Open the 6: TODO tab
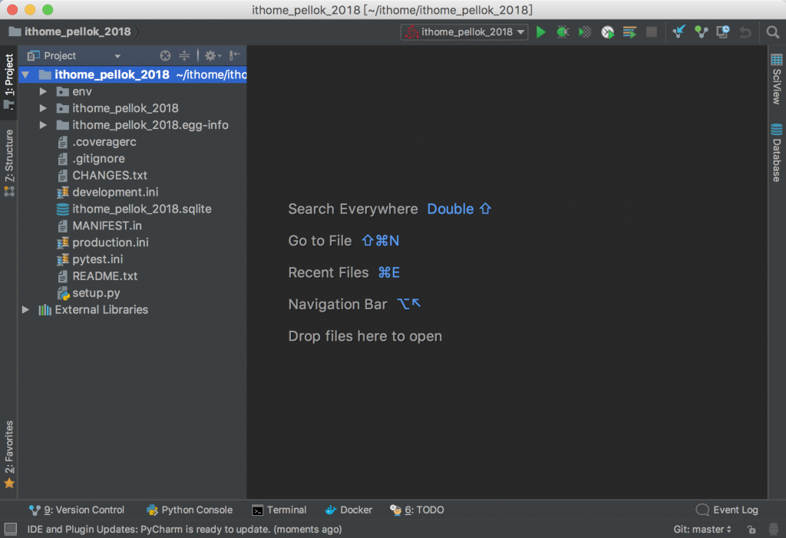 [417, 510]
